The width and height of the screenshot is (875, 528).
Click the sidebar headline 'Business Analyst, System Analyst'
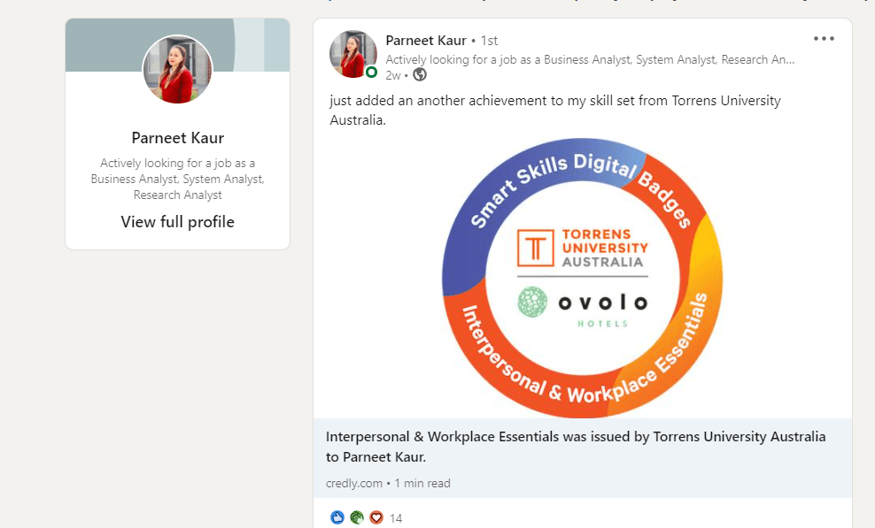(x=177, y=179)
